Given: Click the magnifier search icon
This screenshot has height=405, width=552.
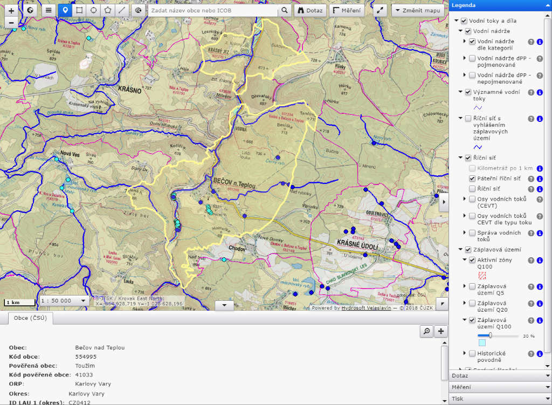Looking at the screenshot, I should click(x=285, y=11).
